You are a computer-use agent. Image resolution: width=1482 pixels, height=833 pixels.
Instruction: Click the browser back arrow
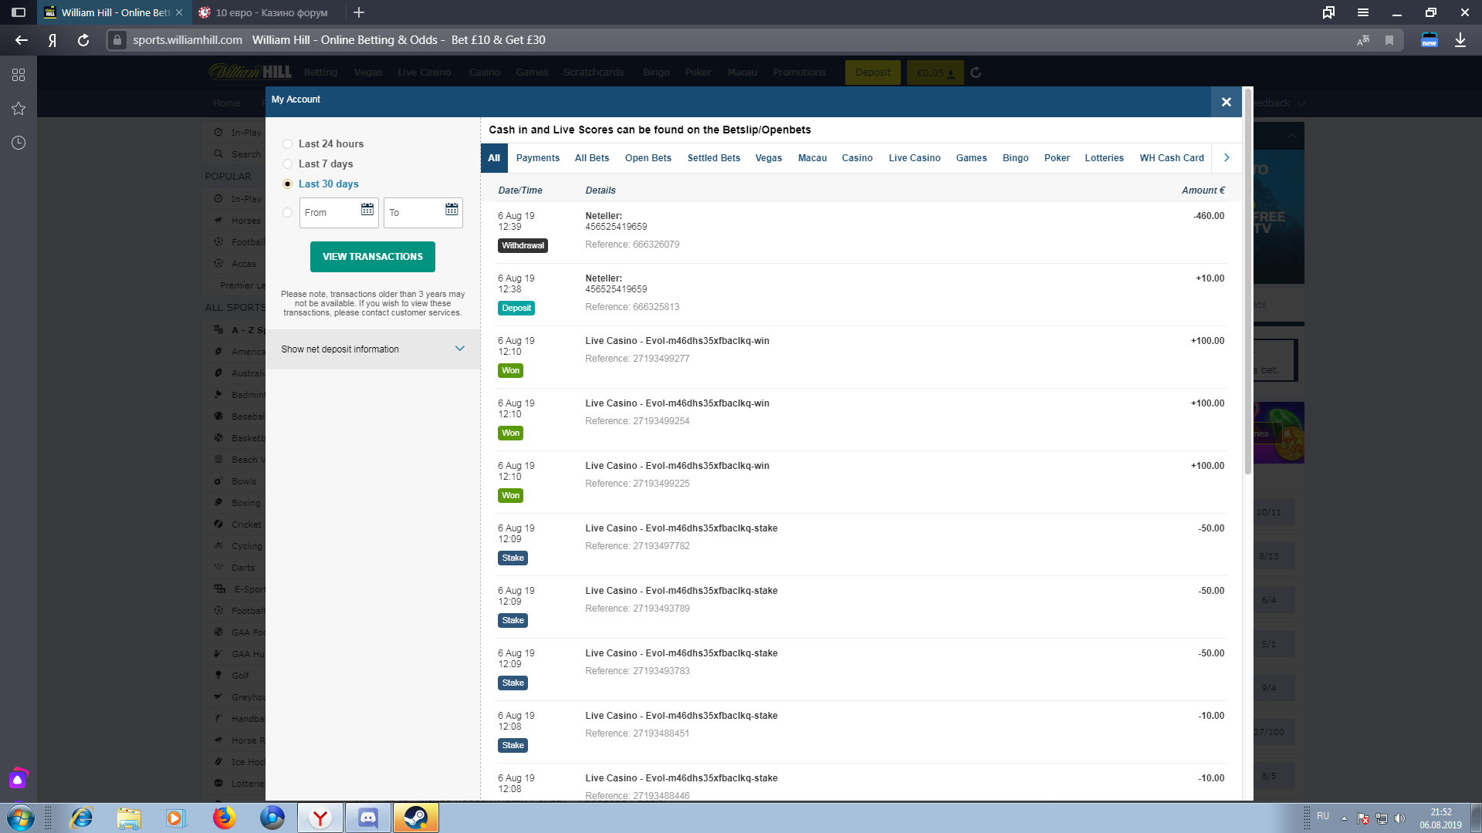tap(22, 40)
